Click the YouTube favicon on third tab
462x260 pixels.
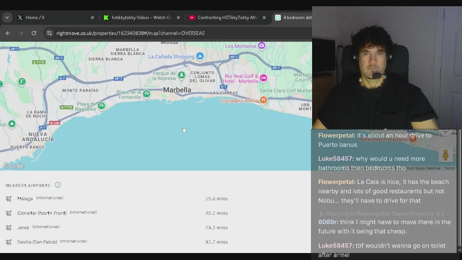(192, 17)
